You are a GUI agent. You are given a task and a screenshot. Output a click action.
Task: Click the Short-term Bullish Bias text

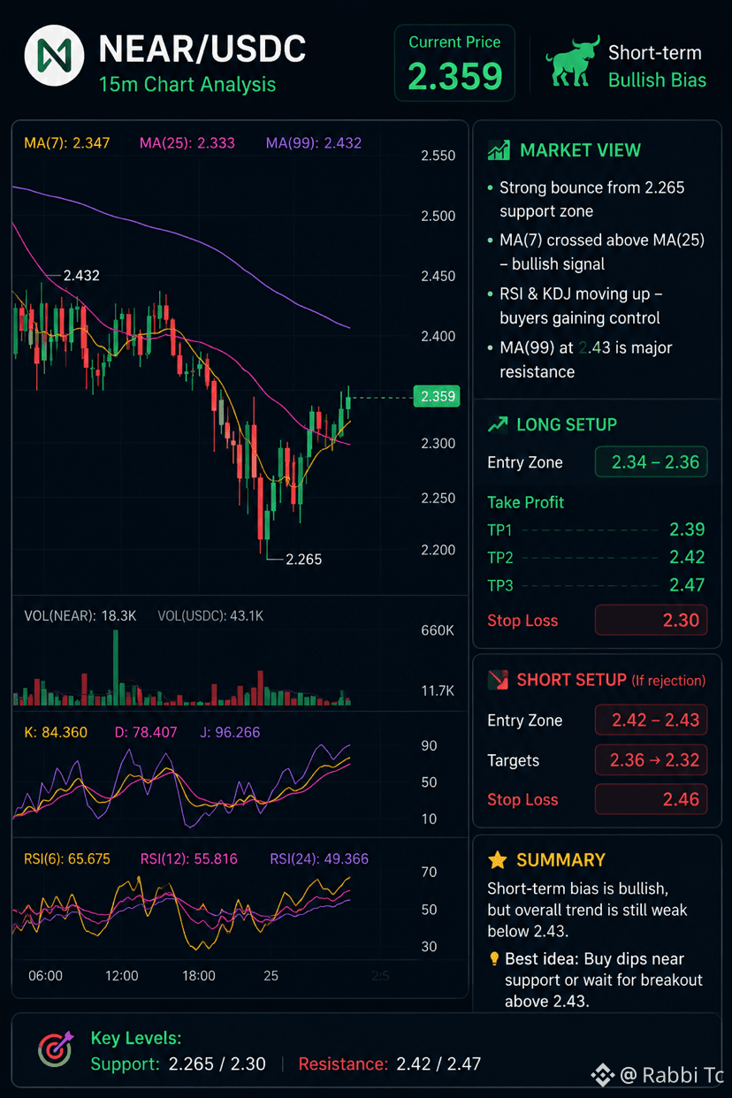(657, 65)
